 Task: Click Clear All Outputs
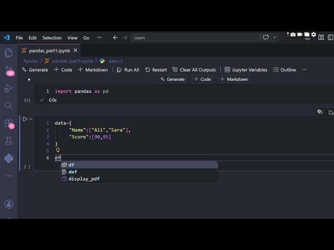194,70
